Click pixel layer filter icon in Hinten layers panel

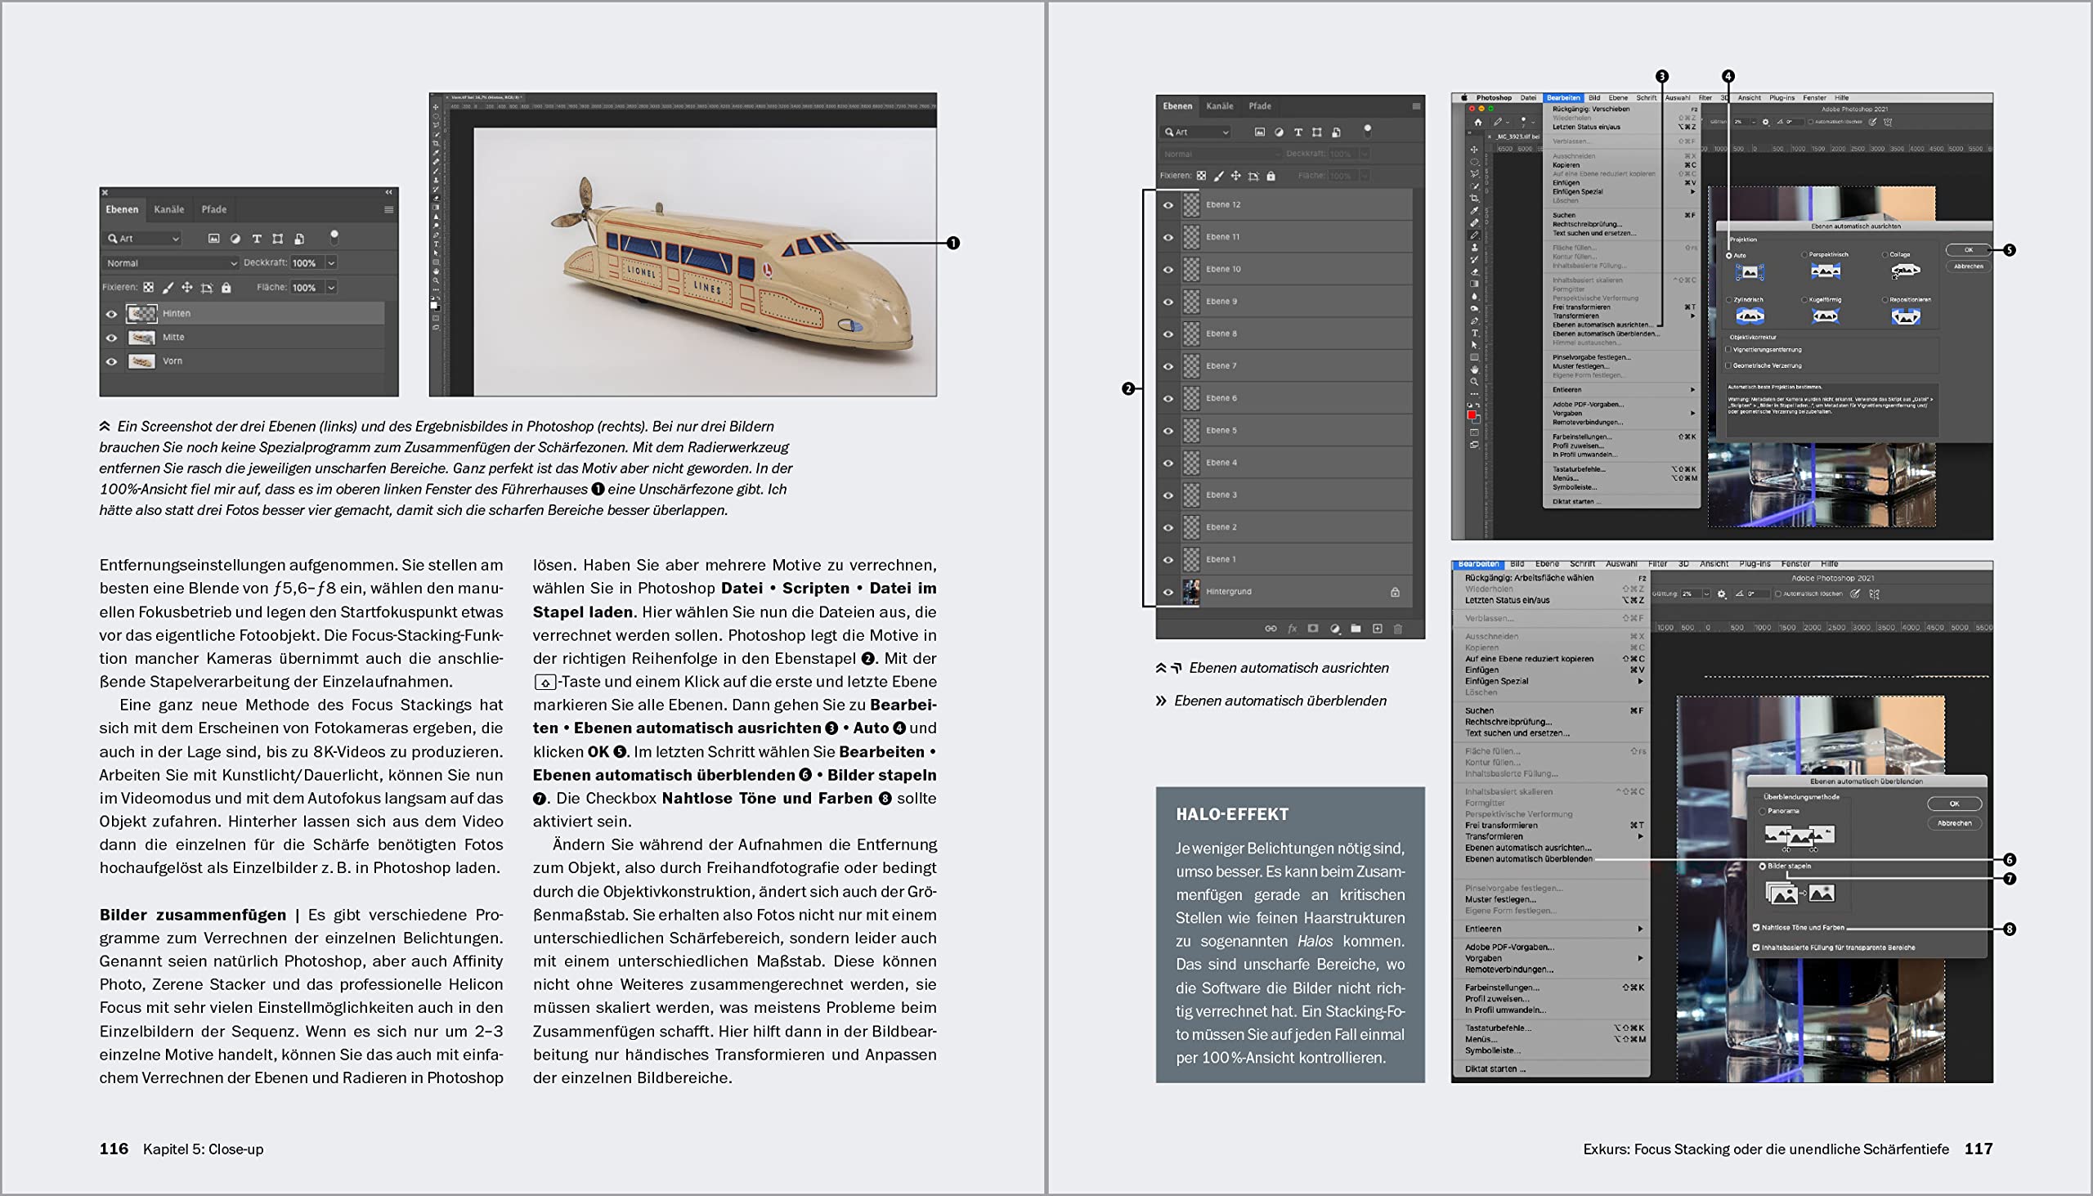[x=213, y=238]
